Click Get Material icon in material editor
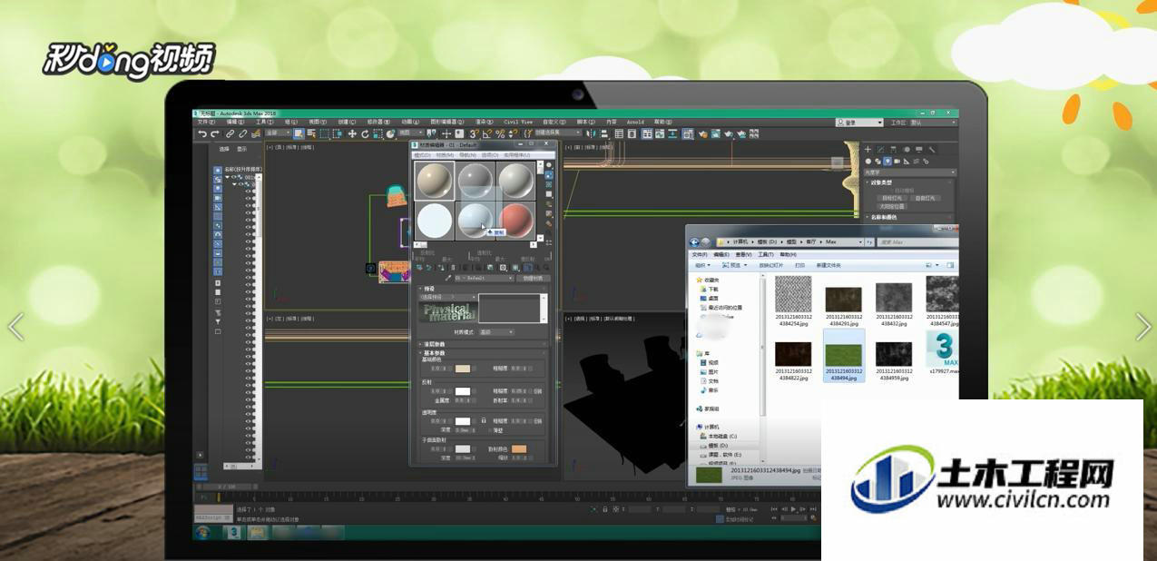1157x561 pixels. [418, 267]
